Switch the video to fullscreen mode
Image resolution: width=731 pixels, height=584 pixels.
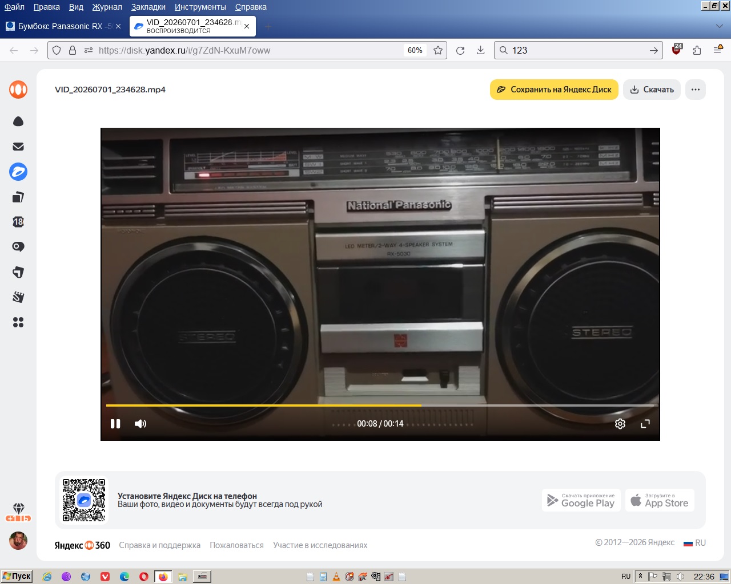click(645, 424)
